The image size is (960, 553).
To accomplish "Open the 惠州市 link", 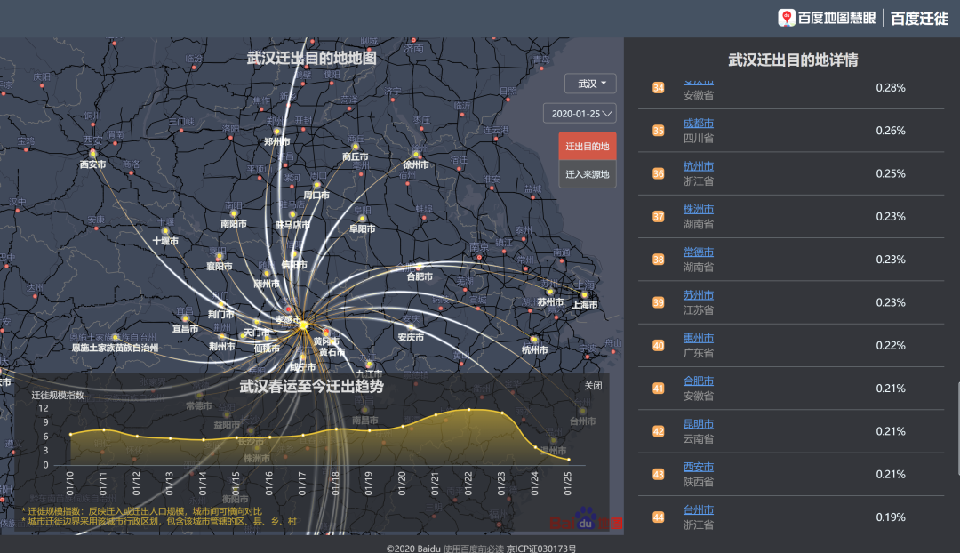I will click(699, 338).
